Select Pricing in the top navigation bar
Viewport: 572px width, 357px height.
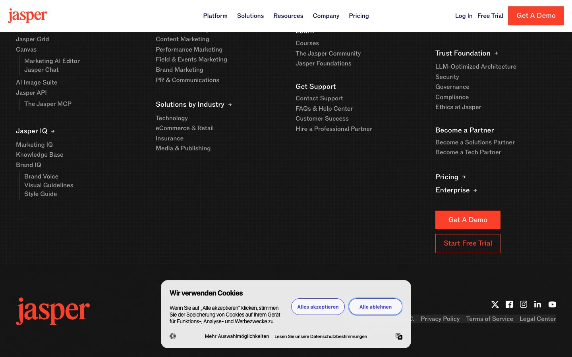point(359,16)
